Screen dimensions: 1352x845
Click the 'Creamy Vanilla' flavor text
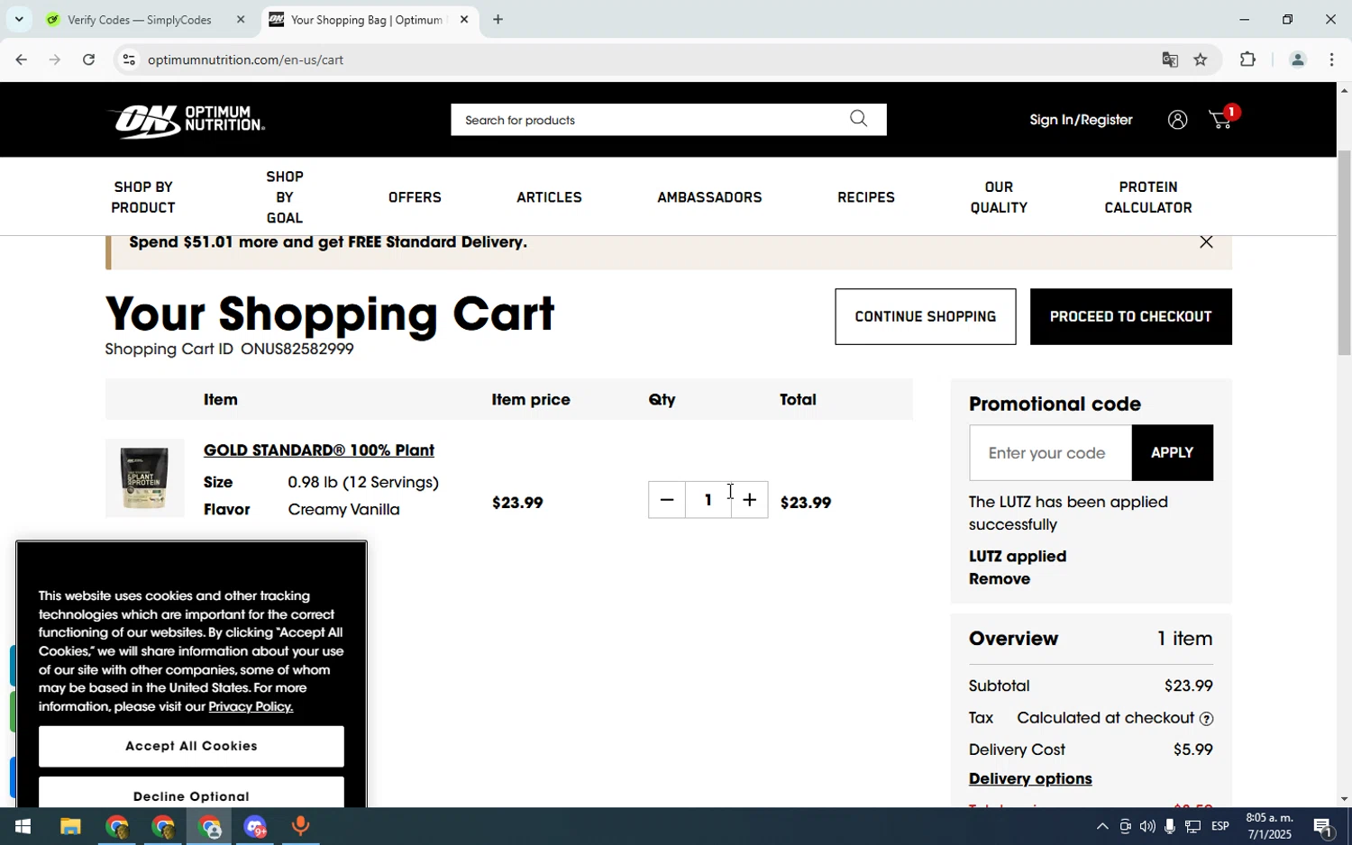pos(343,510)
